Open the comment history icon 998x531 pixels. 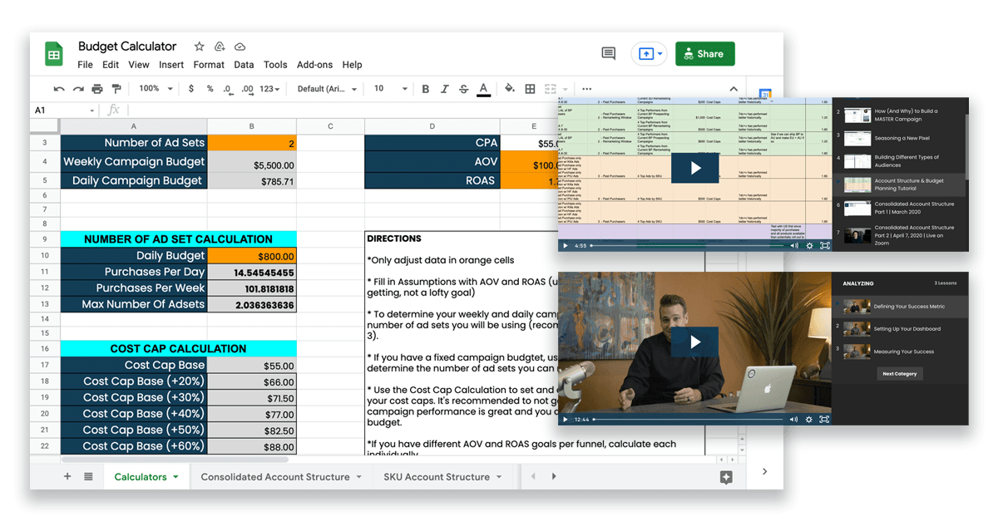coord(609,54)
